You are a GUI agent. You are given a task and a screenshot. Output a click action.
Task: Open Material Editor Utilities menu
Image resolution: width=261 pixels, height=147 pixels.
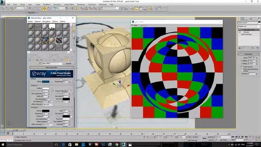point(62,22)
